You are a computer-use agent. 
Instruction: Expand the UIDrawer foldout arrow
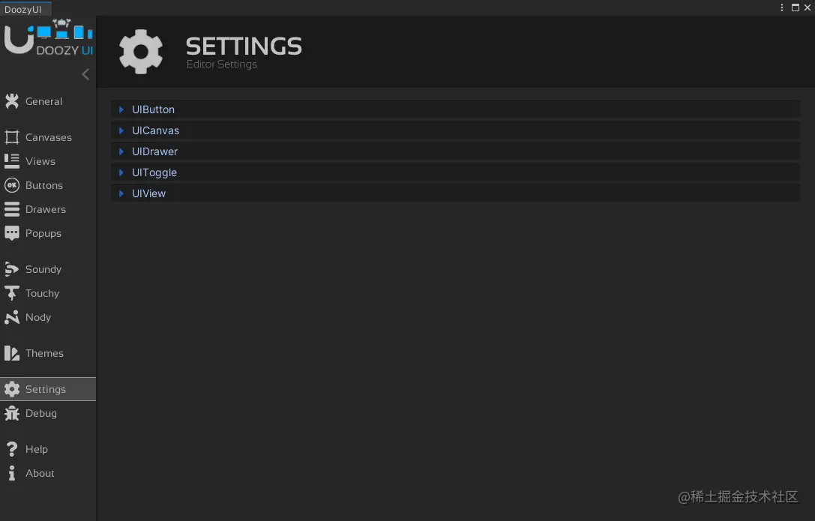click(x=121, y=151)
